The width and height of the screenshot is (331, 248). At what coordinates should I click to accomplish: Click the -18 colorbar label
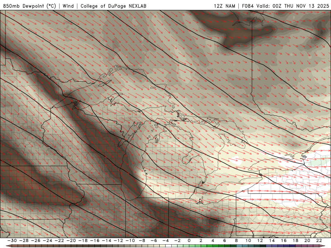[x=83, y=241]
